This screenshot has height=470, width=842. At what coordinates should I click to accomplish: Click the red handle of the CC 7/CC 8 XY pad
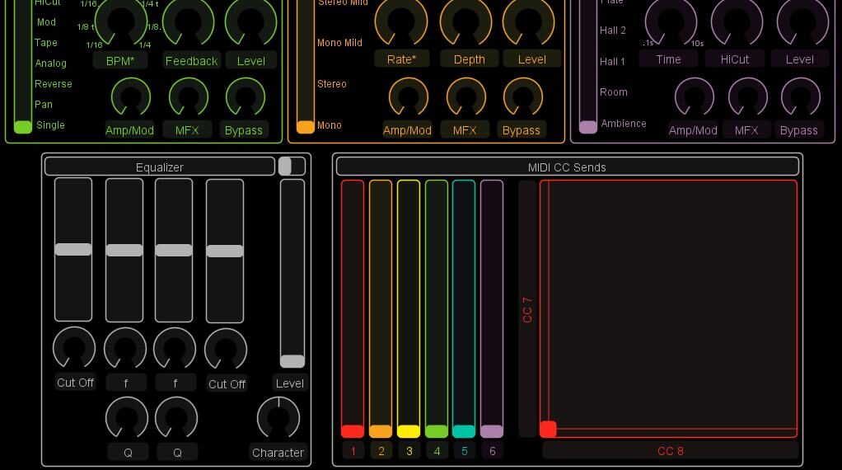pos(548,429)
